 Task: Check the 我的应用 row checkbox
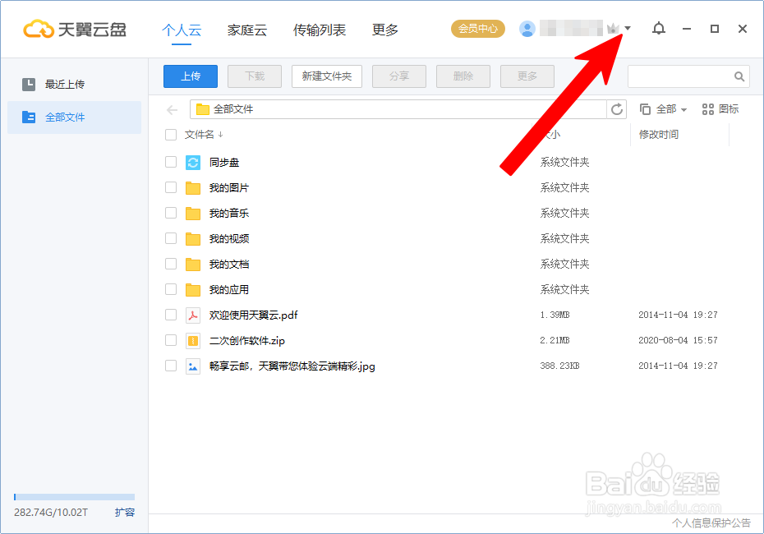pos(171,289)
